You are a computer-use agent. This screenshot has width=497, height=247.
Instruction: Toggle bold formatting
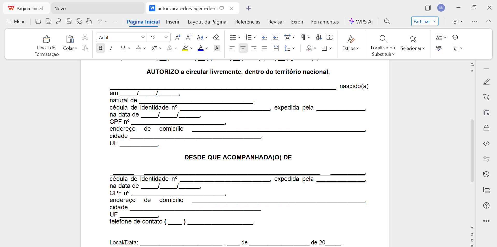(x=100, y=48)
